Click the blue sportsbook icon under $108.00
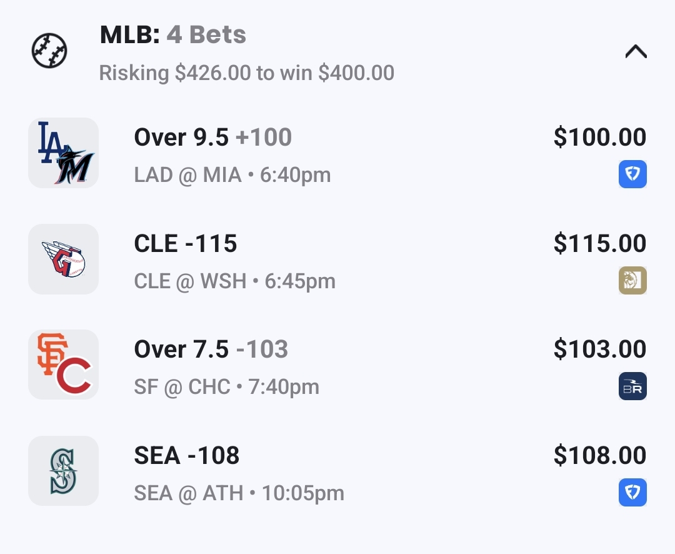Image resolution: width=675 pixels, height=554 pixels. click(632, 493)
